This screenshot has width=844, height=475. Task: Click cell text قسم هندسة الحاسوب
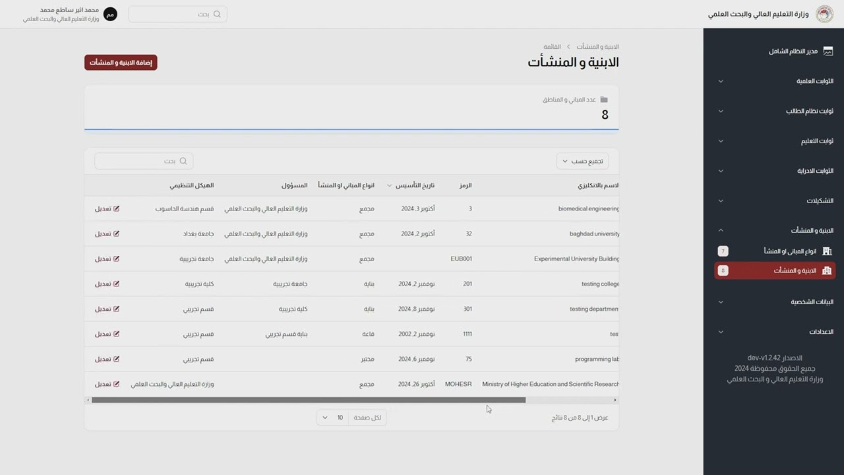tap(185, 208)
